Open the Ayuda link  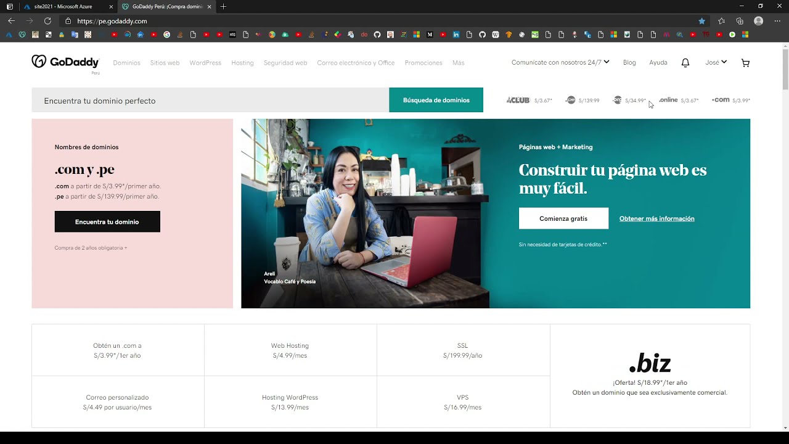(x=658, y=63)
